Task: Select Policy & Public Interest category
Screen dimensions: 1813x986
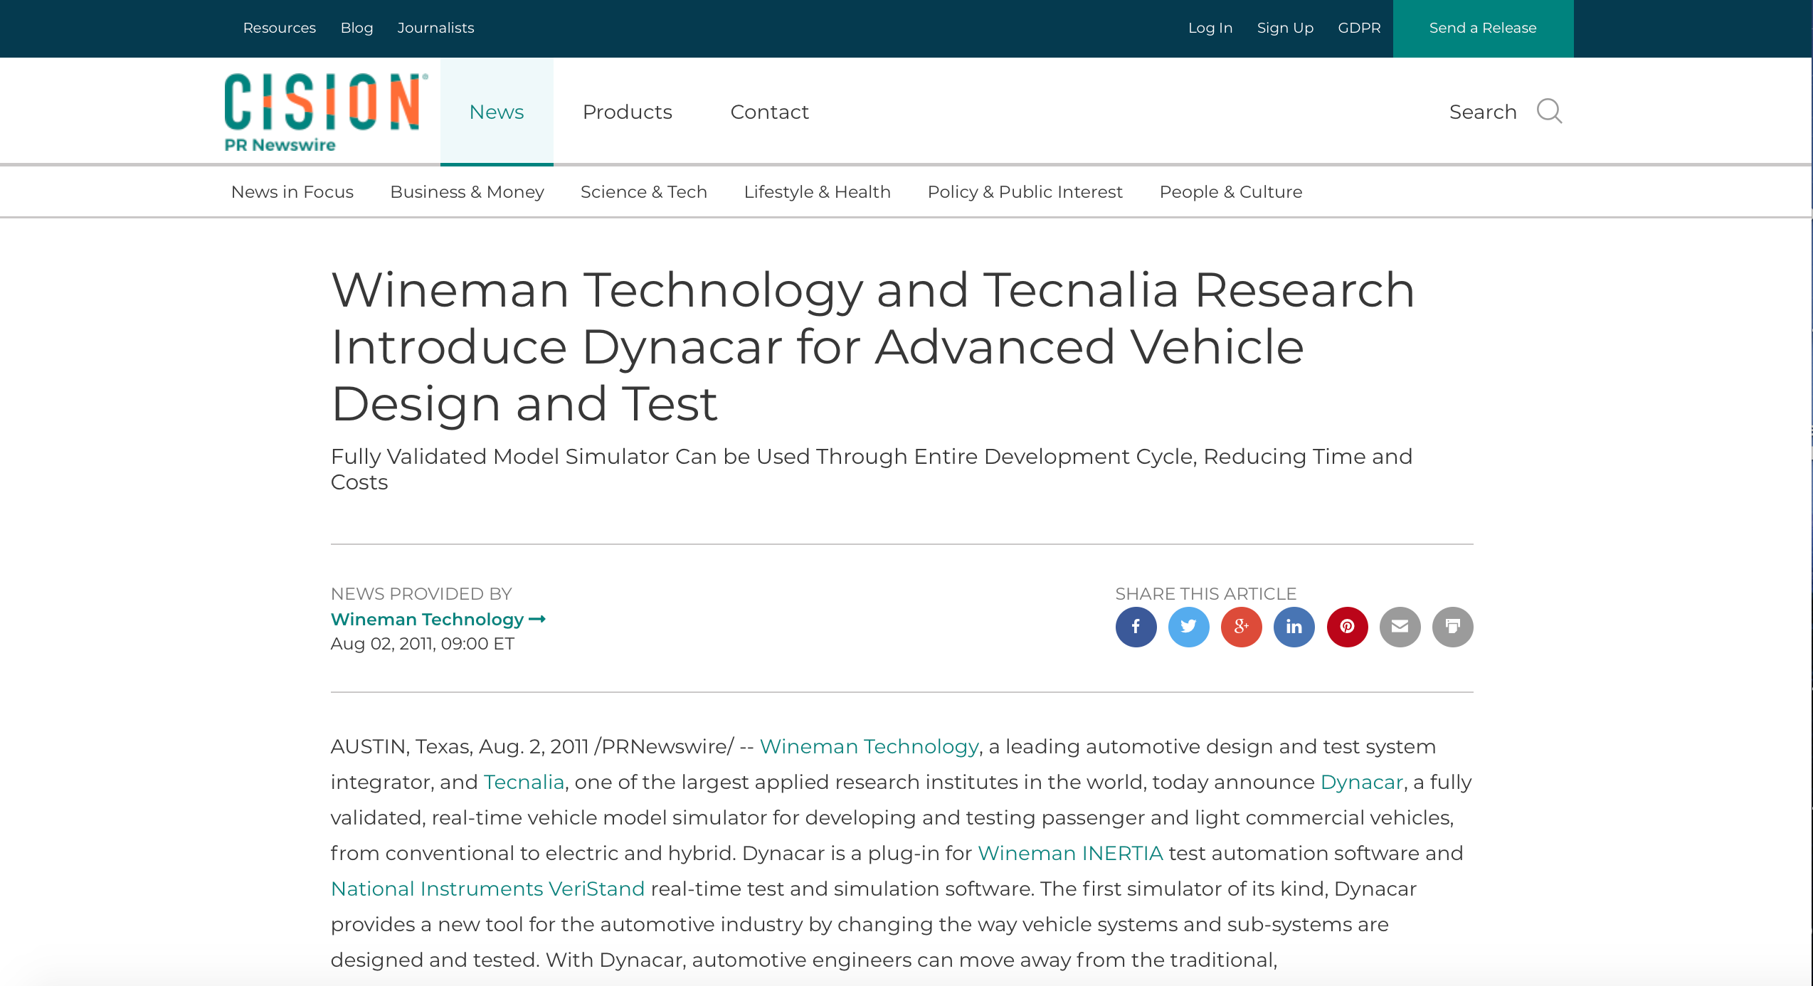Action: [x=1025, y=192]
